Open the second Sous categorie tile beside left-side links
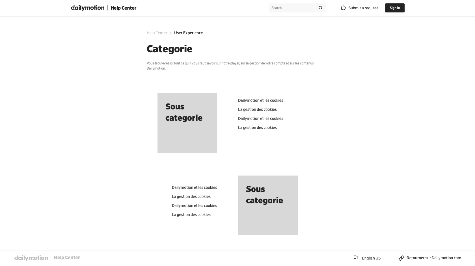The height and width of the screenshot is (266, 475). coord(268,205)
